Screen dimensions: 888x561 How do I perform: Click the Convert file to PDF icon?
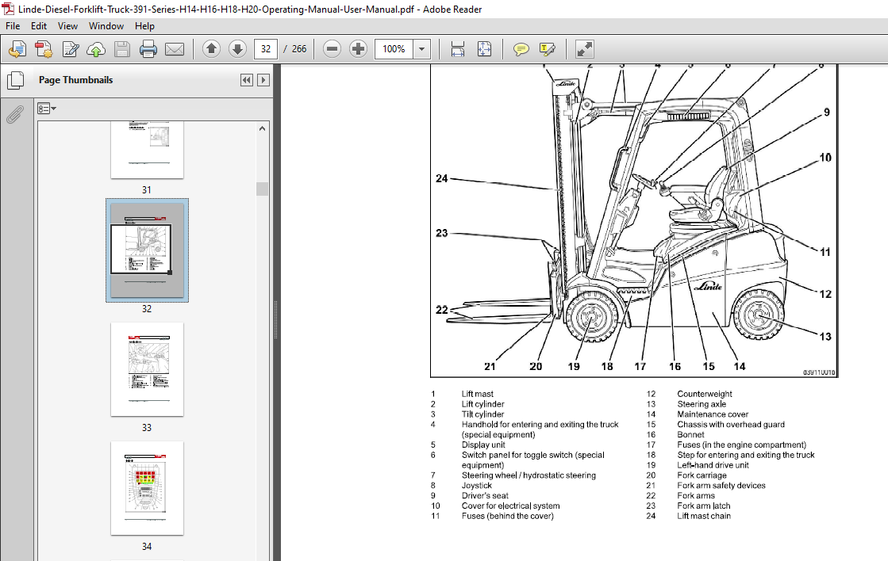44,49
